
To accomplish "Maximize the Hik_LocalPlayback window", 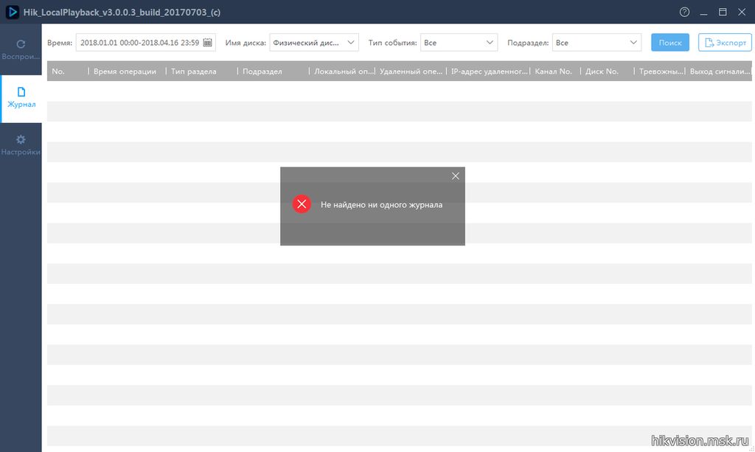I will [x=723, y=12].
